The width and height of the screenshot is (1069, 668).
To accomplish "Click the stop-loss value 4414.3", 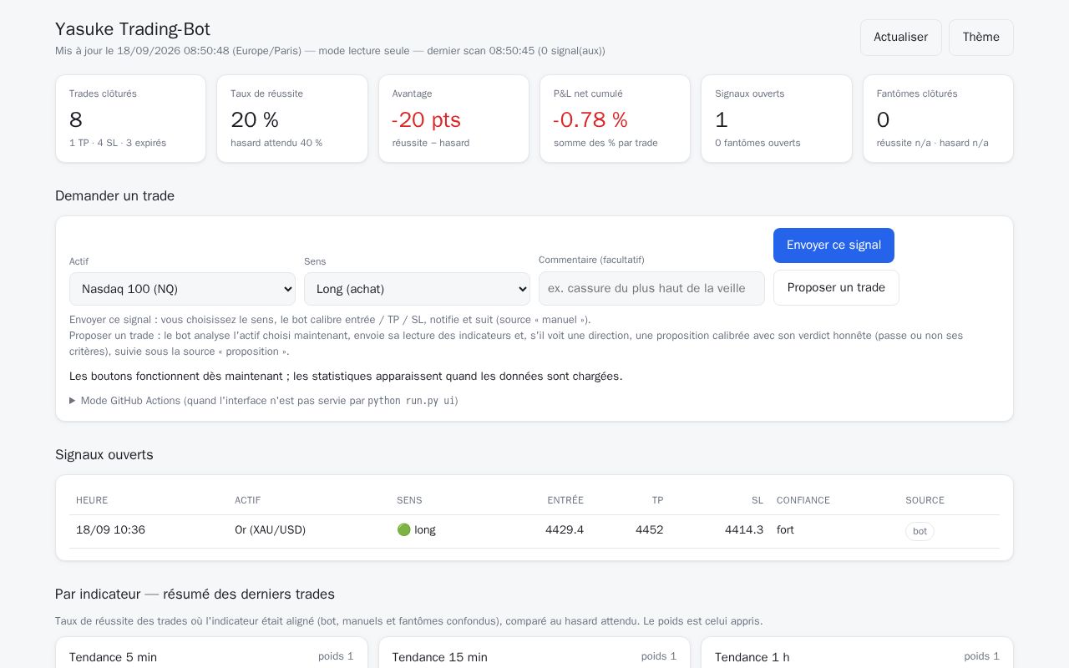I will [x=744, y=530].
